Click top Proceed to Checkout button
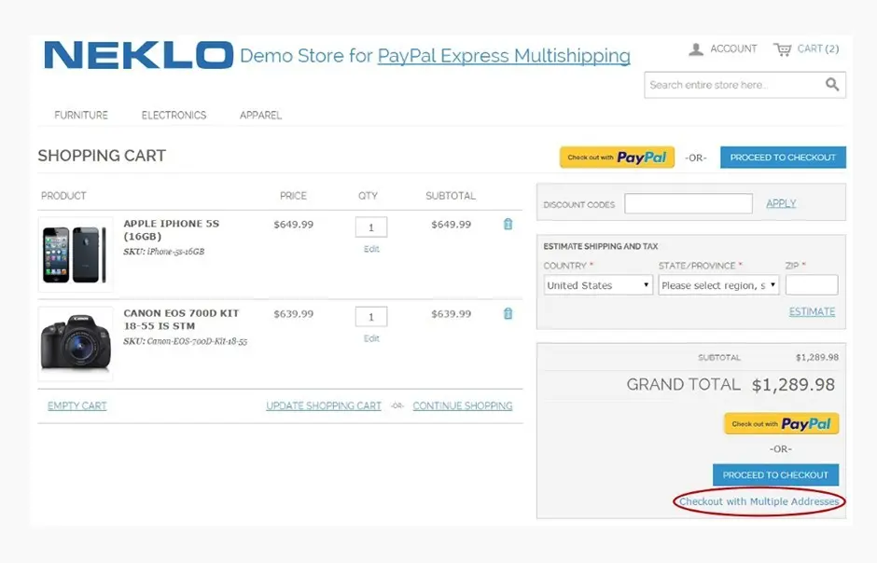This screenshot has width=877, height=563. click(783, 158)
